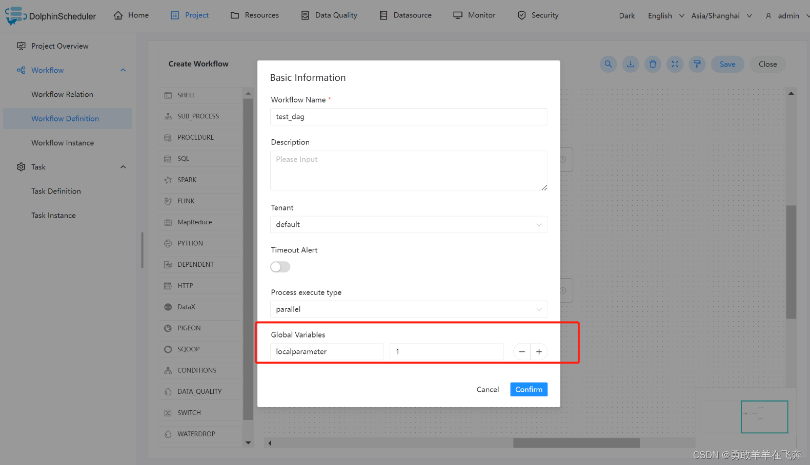
Task: Click the DEPENDENT task icon
Action: pos(168,265)
